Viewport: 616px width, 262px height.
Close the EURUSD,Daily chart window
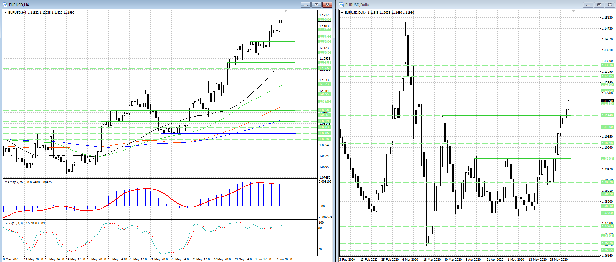point(610,5)
